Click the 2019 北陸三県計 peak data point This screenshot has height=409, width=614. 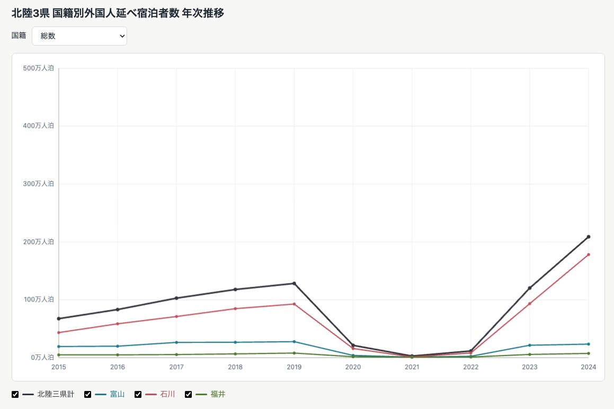[294, 283]
